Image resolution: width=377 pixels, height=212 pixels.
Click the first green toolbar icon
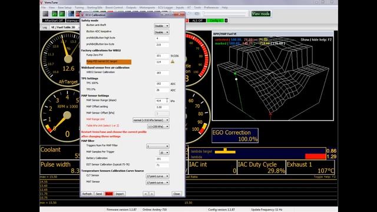pyautogui.click(x=55, y=14)
